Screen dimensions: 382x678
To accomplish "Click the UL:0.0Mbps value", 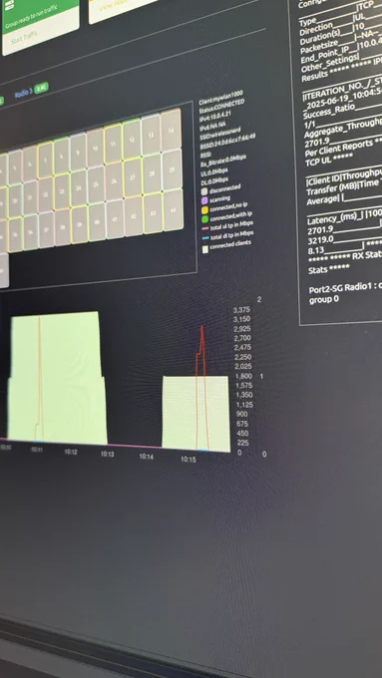I will (214, 171).
